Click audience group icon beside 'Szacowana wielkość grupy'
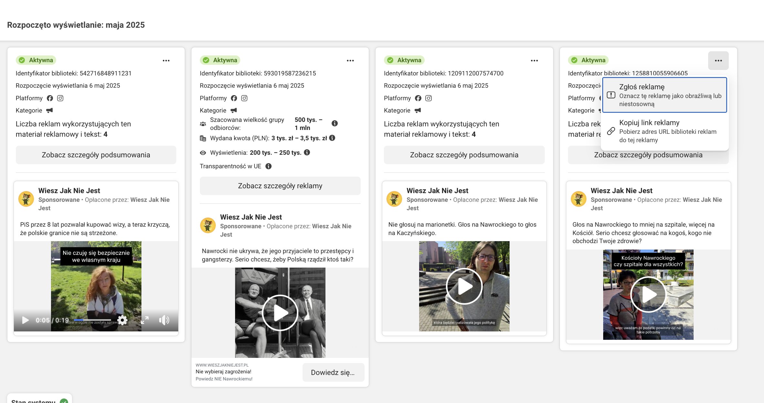 click(203, 124)
